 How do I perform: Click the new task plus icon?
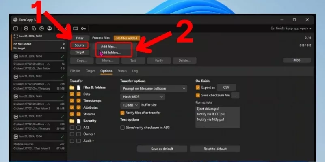click(26, 28)
